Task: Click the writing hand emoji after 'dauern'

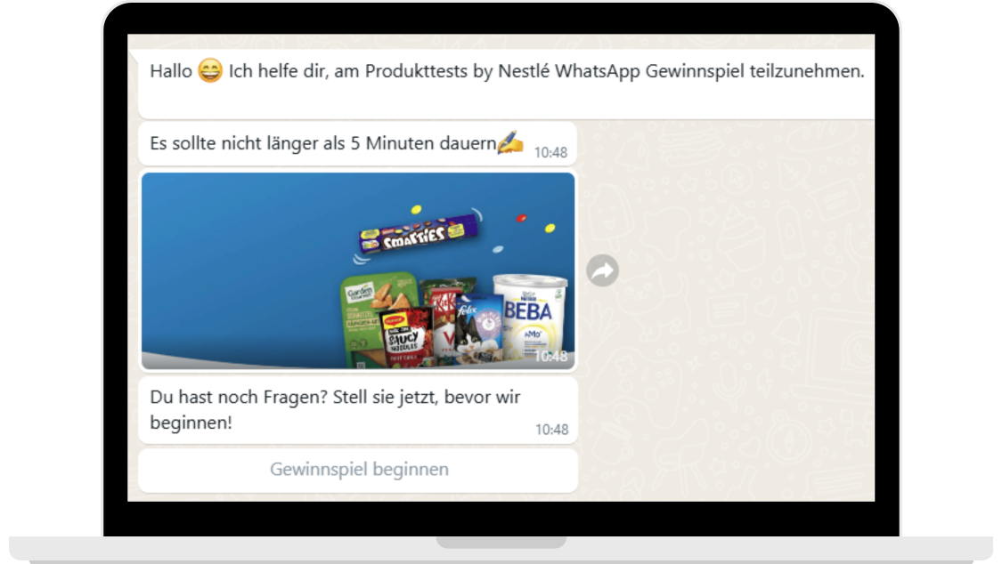Action: click(510, 141)
